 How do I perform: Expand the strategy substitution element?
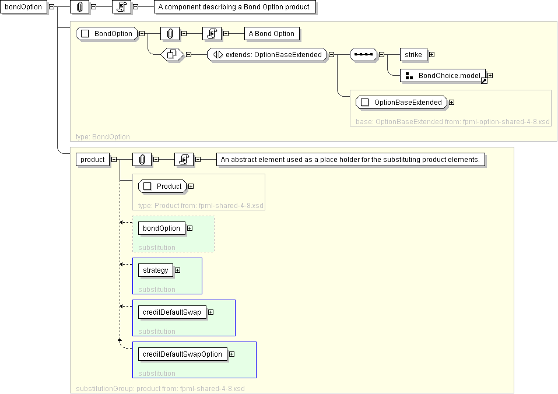pyautogui.click(x=178, y=270)
